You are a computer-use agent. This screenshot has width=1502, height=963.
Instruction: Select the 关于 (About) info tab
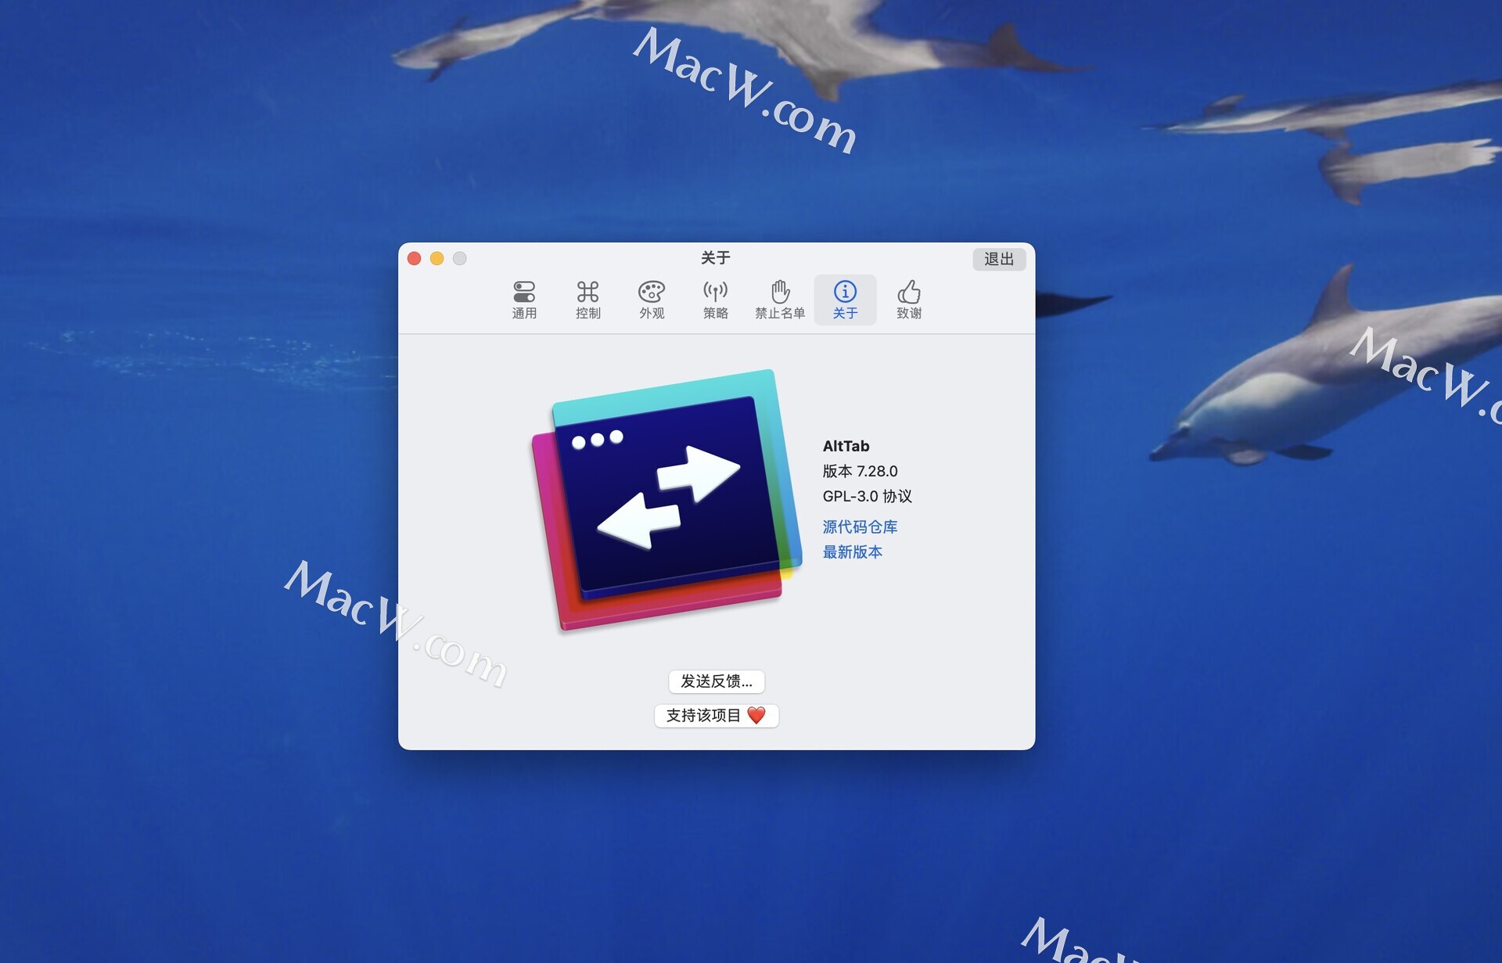tap(845, 300)
